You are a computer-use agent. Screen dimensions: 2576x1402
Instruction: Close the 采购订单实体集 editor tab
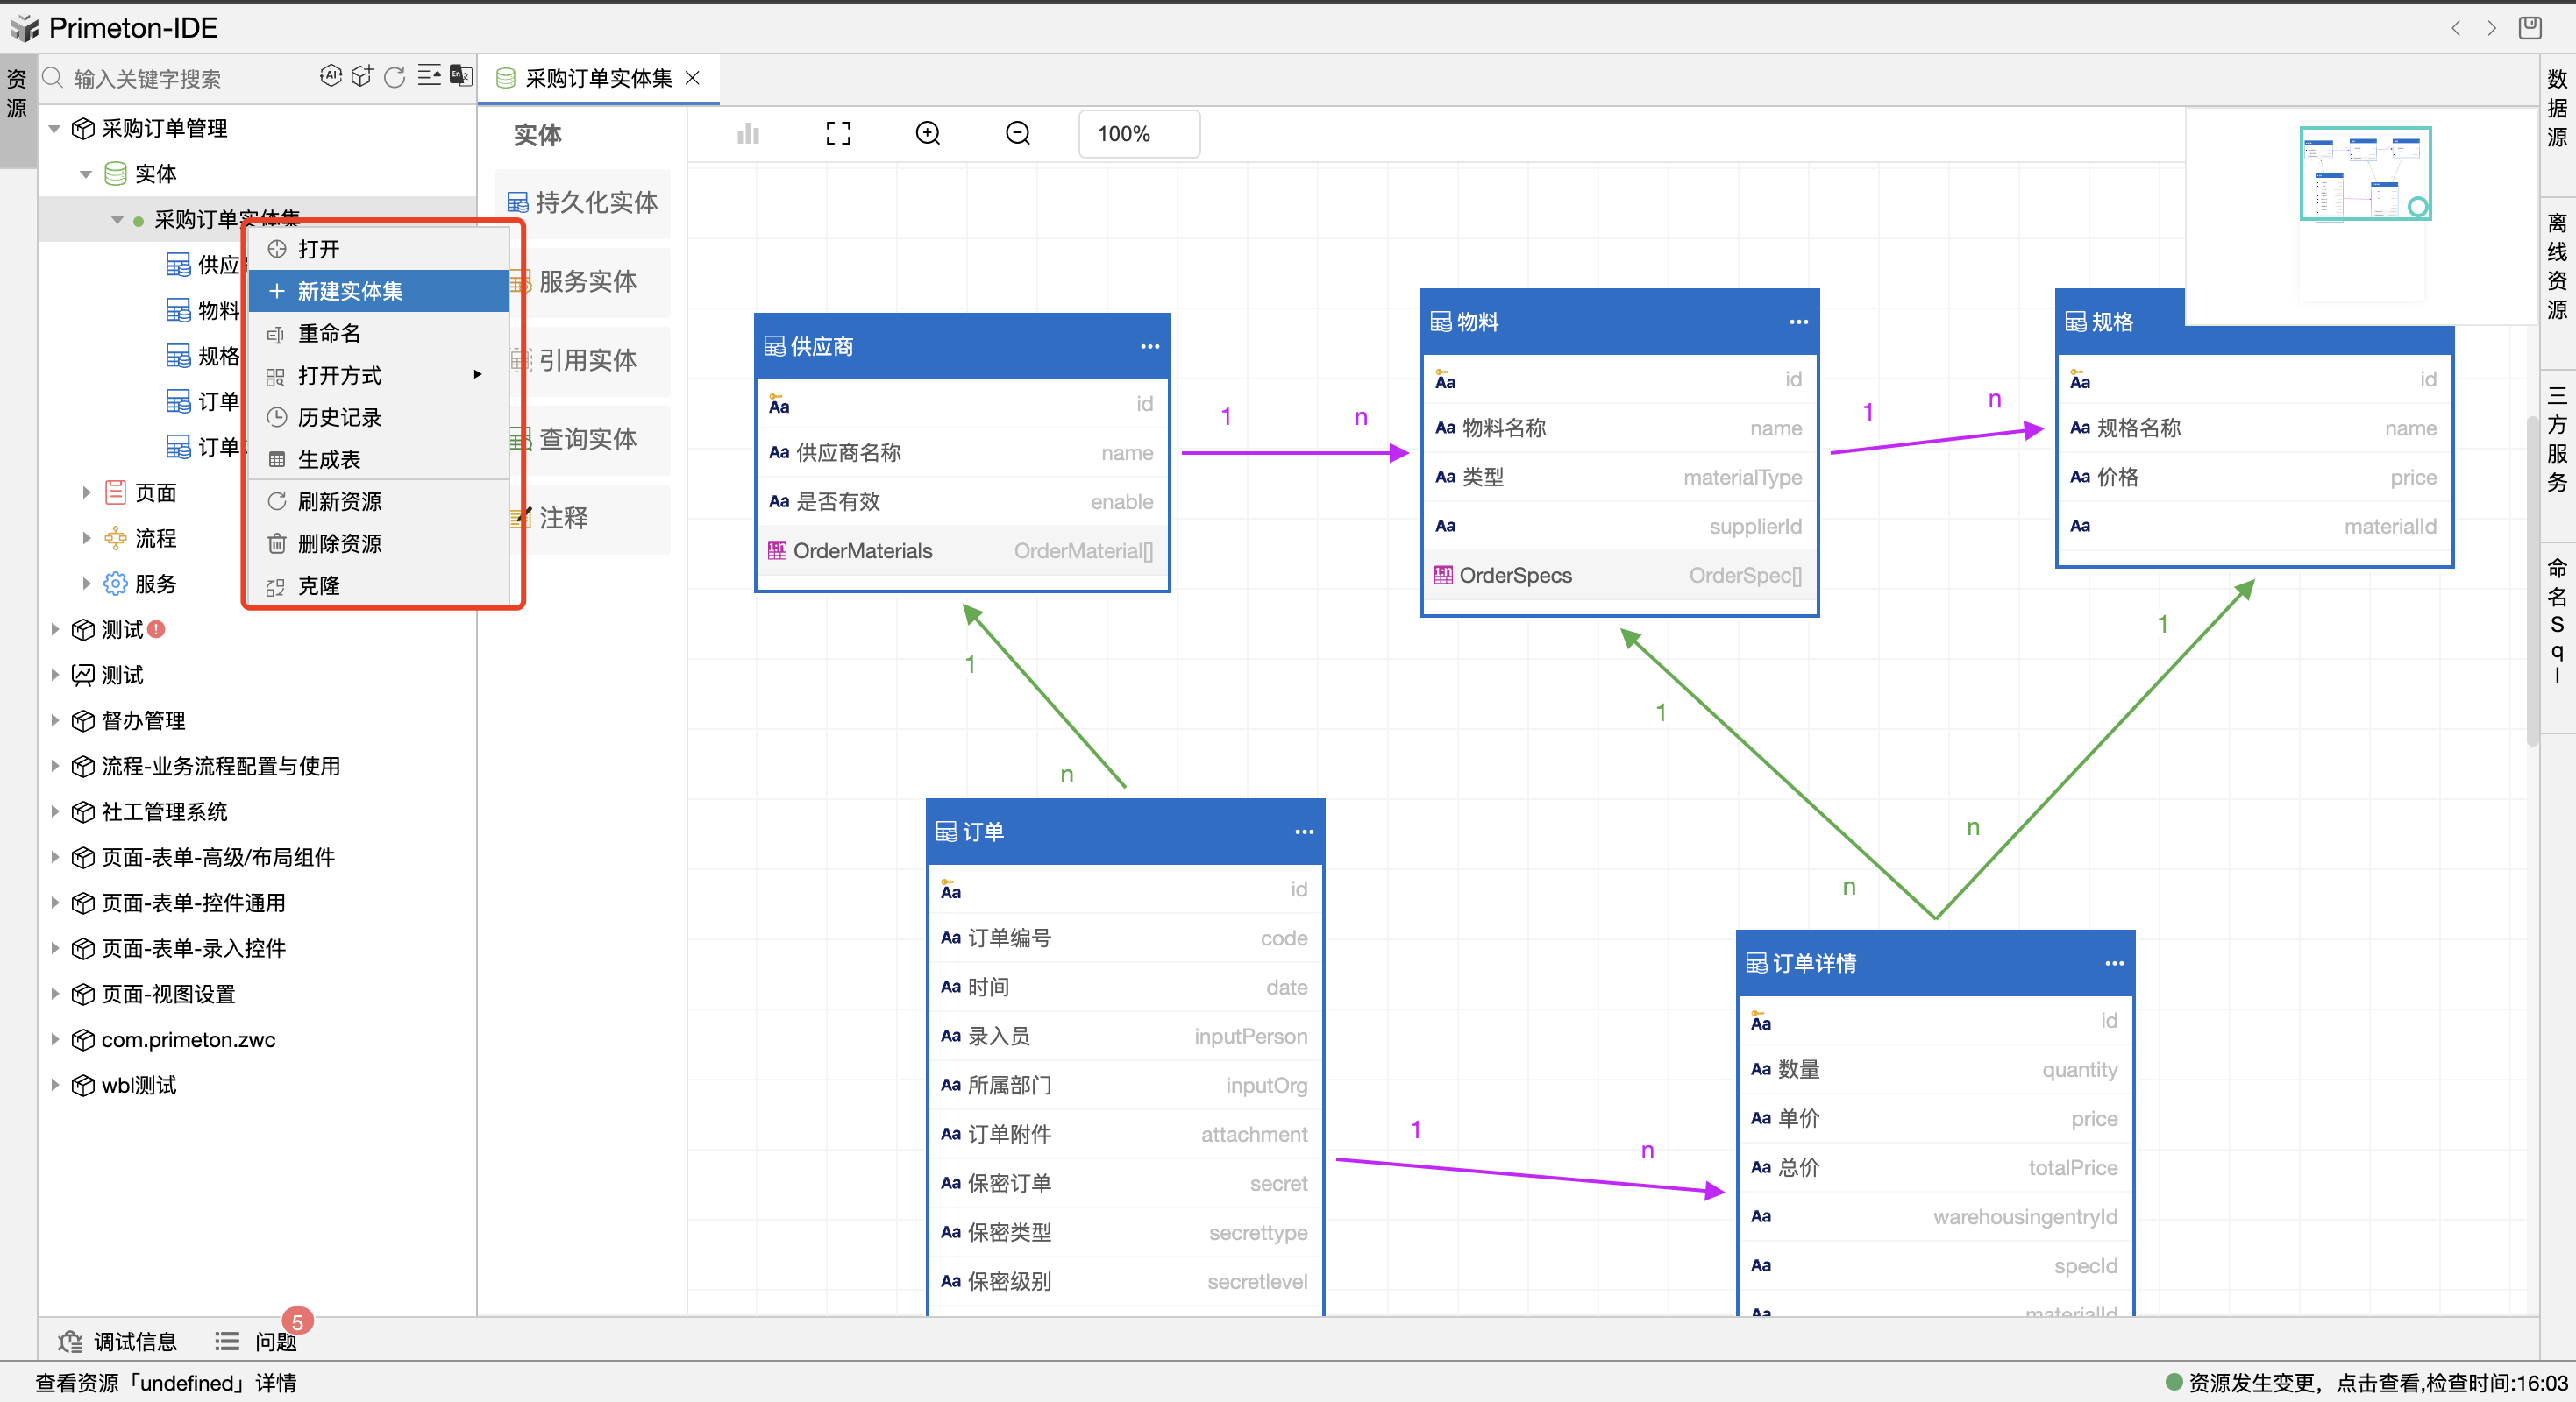(692, 78)
